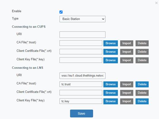Open the Type dropdown showing Basic Station

pyautogui.click(x=82, y=19)
